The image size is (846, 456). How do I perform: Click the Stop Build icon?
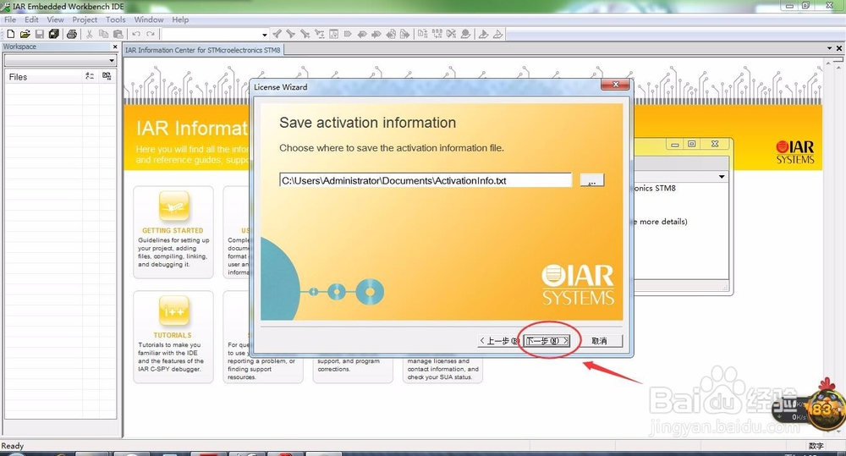(451, 34)
